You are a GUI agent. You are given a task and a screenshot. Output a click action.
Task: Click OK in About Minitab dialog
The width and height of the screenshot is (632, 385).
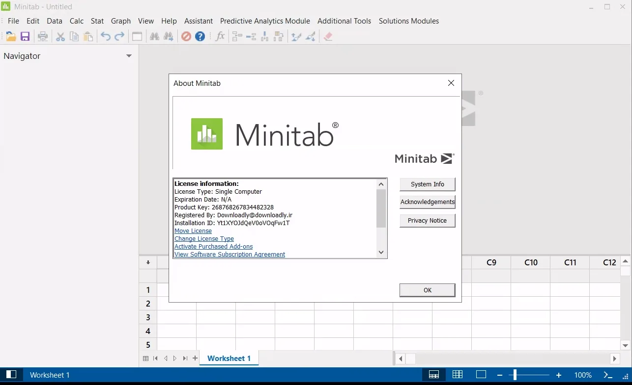click(x=428, y=290)
